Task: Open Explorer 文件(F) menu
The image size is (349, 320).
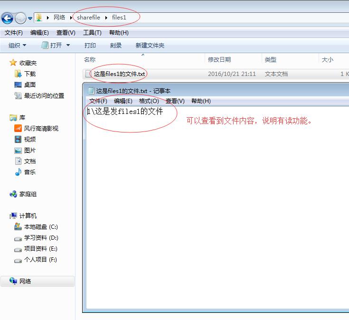Action: pyautogui.click(x=14, y=33)
